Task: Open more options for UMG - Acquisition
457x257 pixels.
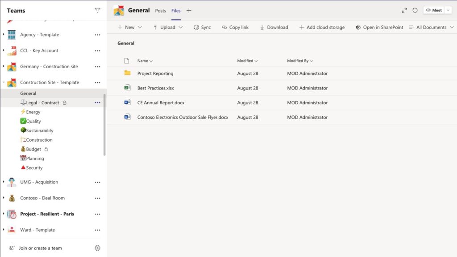Action: click(x=97, y=182)
